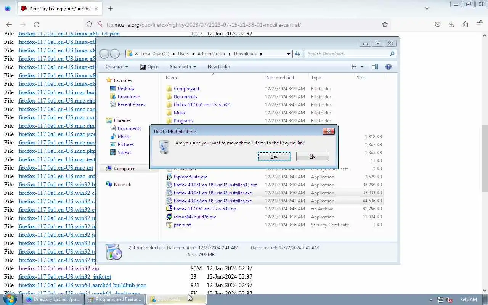The image size is (488, 305).
Task: Close the Directory Listing tab
Action: point(96,8)
